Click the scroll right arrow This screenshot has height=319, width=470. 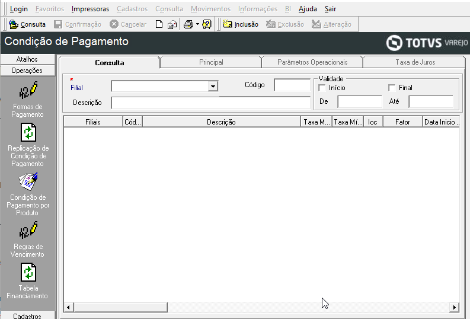[x=455, y=307]
